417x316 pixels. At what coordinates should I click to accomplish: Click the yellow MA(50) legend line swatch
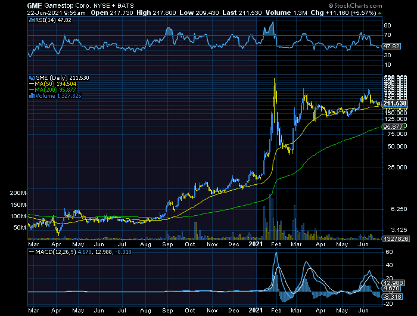pyautogui.click(x=32, y=84)
